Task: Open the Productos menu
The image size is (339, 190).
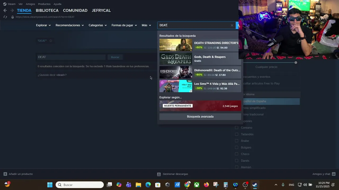Action: tap(44, 4)
